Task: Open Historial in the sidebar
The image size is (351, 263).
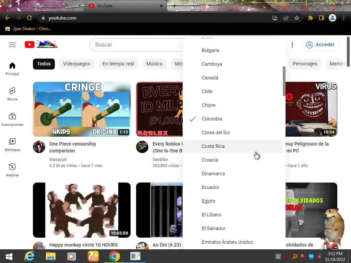Action: pyautogui.click(x=12, y=170)
